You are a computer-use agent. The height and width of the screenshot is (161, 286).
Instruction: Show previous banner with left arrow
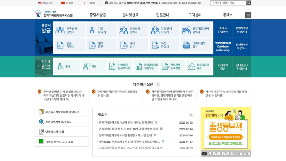241,154
